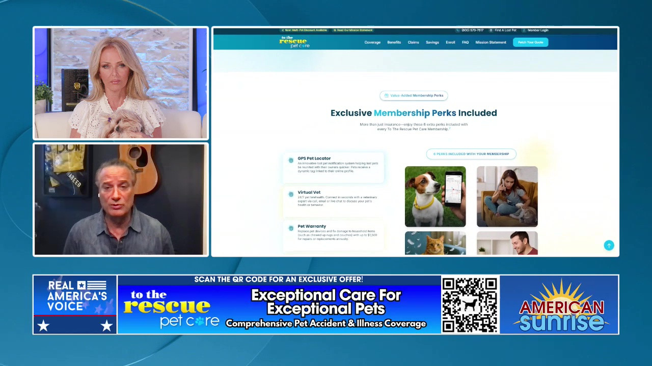Select Savings in the navigation bar
The height and width of the screenshot is (366, 652).
pos(432,43)
